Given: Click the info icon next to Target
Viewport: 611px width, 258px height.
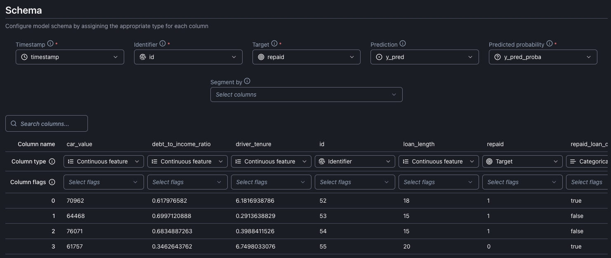Looking at the screenshot, I should coord(274,44).
